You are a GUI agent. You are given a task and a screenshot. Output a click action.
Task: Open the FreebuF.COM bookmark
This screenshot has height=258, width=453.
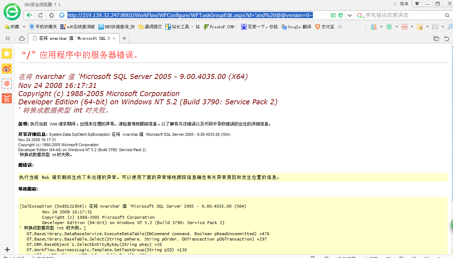(x=220, y=27)
